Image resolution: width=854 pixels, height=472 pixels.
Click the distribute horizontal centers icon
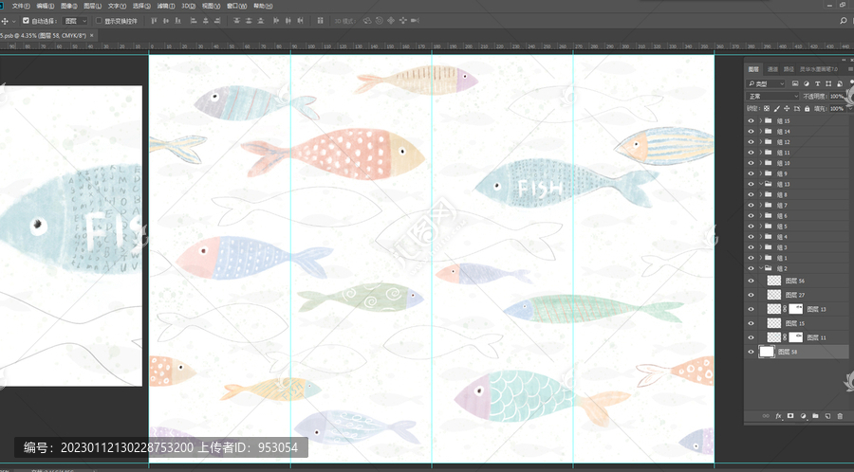pos(288,21)
